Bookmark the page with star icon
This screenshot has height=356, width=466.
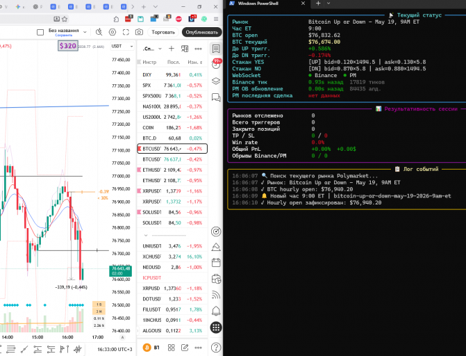tap(65, 19)
